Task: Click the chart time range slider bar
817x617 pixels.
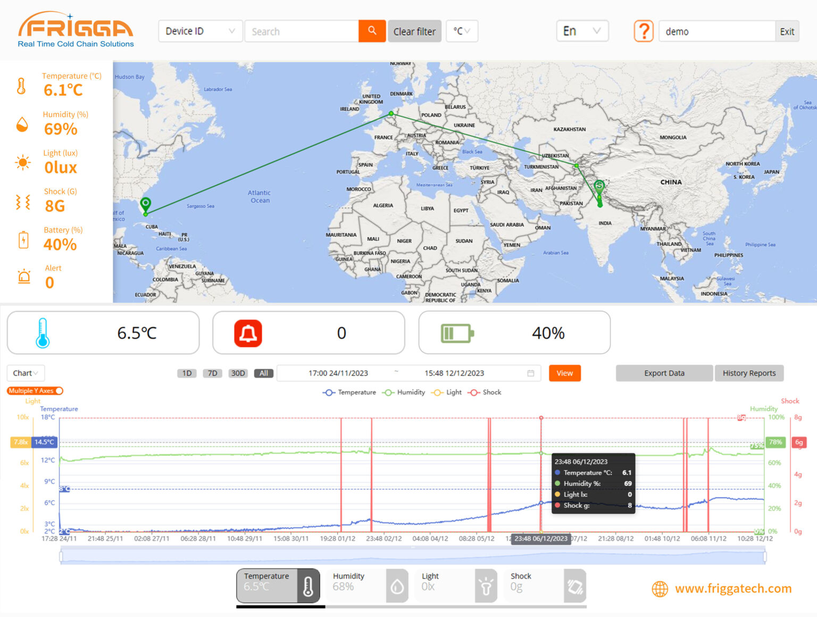Action: [x=413, y=556]
